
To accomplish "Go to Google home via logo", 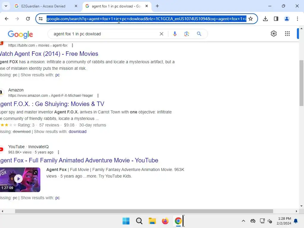I will (20, 34).
